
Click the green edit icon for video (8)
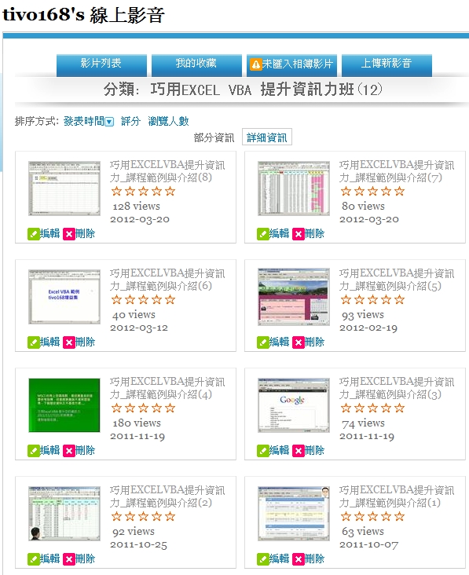33,234
